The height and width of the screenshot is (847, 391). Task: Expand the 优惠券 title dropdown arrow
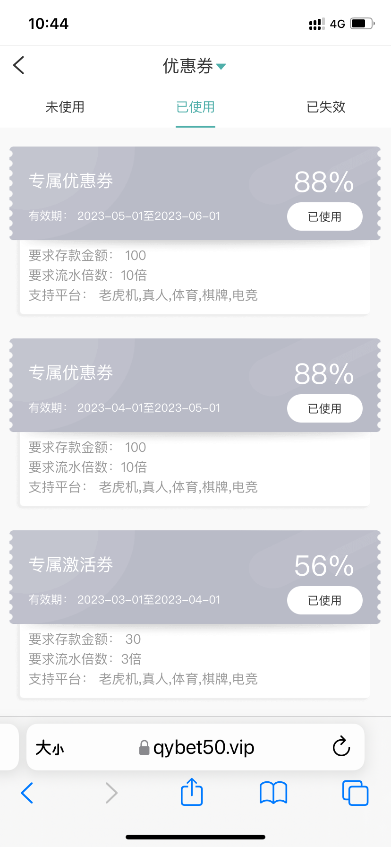click(221, 67)
